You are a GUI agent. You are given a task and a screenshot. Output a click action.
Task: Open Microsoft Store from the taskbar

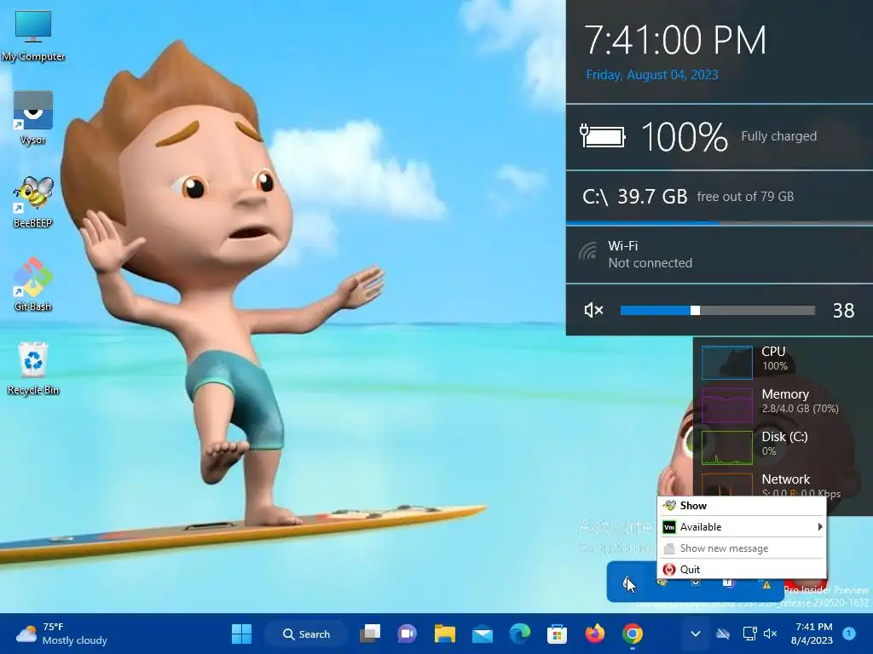point(557,634)
